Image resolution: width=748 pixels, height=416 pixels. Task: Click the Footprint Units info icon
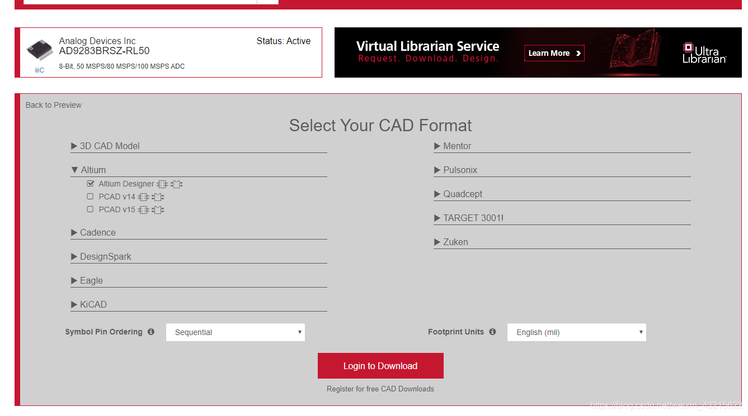[492, 332]
